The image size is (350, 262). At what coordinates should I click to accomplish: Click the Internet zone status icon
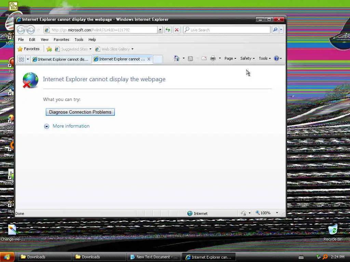pos(190,214)
